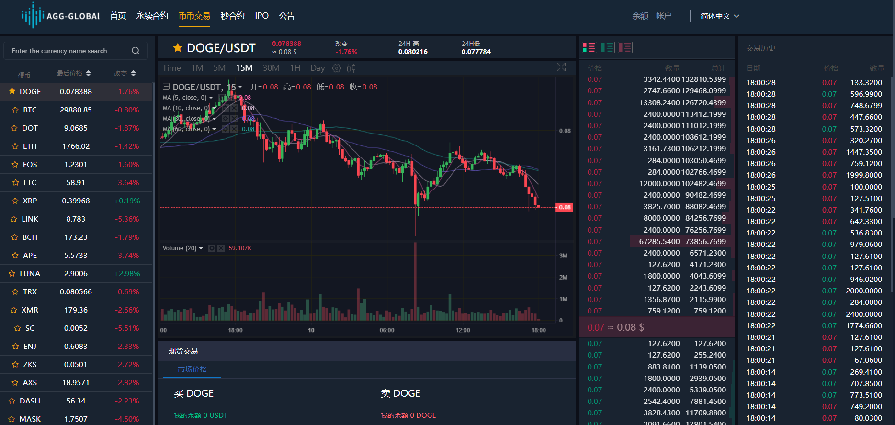The height and width of the screenshot is (425, 895).
Task: Click the 帐户 account link
Action: pyautogui.click(x=664, y=16)
